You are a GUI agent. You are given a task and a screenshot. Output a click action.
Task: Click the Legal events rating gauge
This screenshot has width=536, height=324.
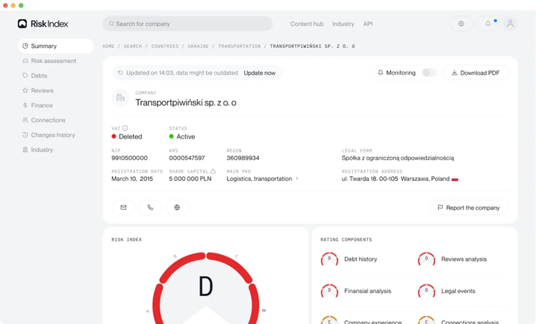426,291
